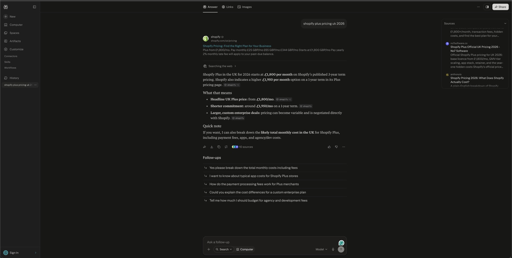Collapse the left sidebar panel
This screenshot has width=512, height=258.
[x=35, y=7]
